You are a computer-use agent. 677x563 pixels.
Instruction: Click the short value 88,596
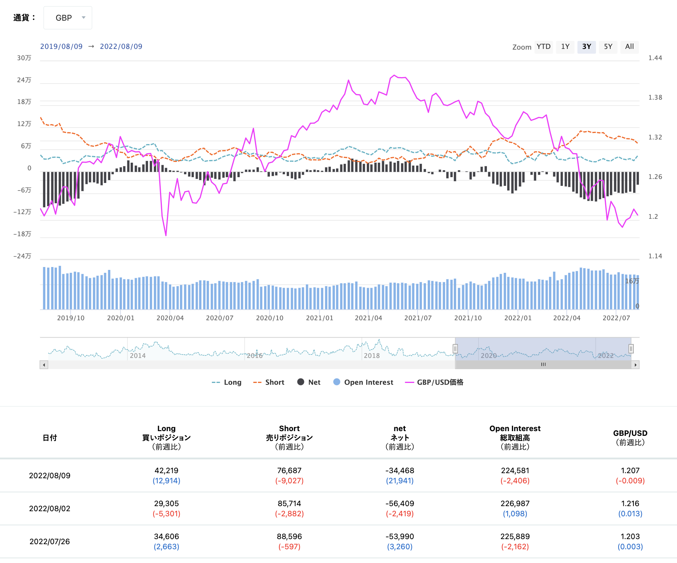click(x=290, y=537)
